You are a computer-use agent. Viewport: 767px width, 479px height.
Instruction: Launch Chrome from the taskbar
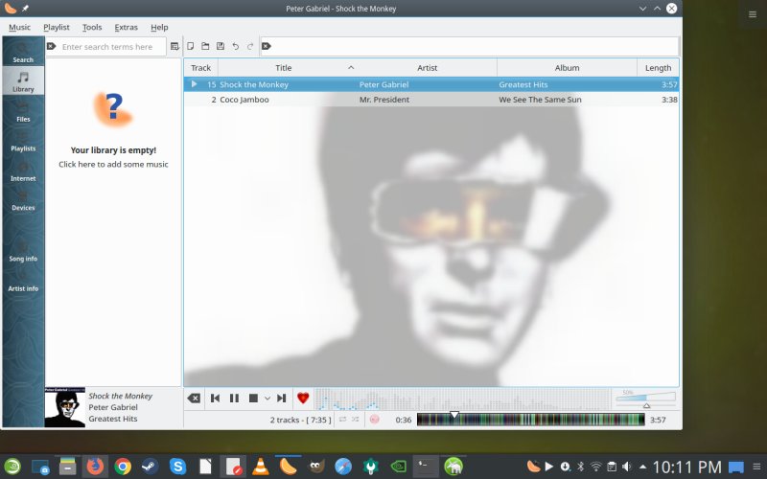click(x=123, y=467)
